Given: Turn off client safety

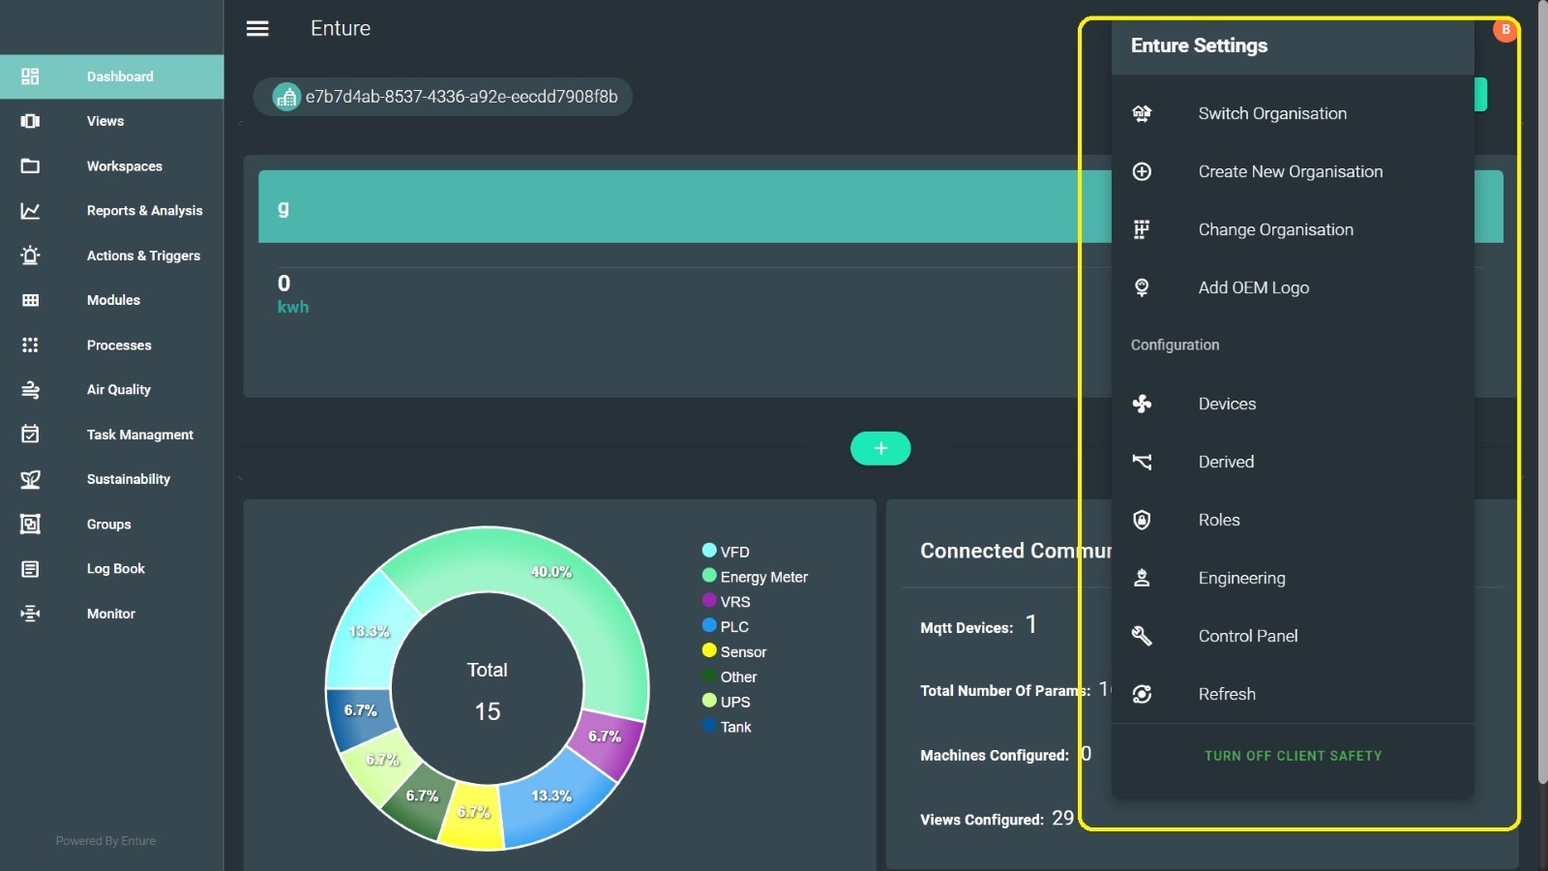Looking at the screenshot, I should coord(1293,756).
